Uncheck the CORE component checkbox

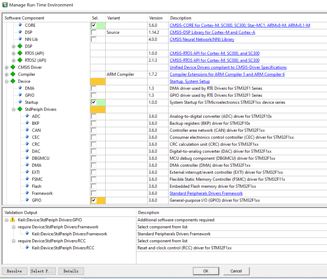94,25
